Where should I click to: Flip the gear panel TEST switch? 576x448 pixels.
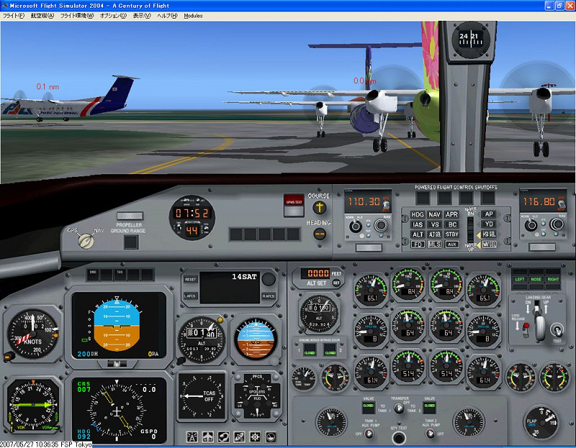pos(557,330)
